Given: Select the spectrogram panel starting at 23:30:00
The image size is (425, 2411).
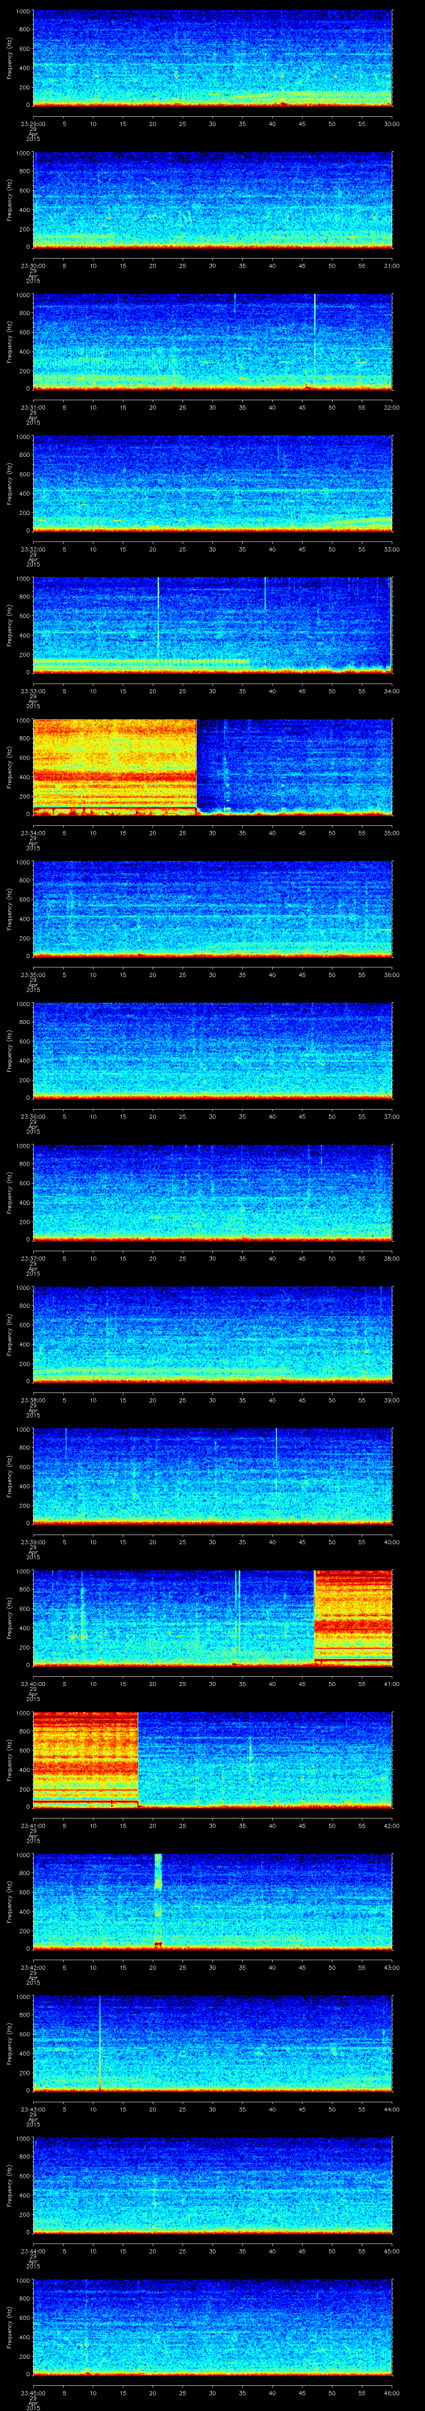Looking at the screenshot, I should (x=212, y=199).
